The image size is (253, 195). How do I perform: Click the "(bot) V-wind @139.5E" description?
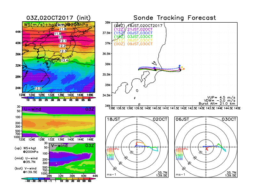pyautogui.click(x=26, y=170)
